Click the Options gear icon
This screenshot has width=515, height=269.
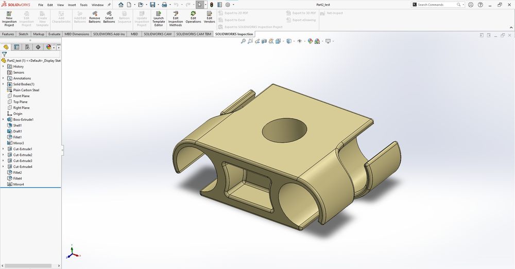pyautogui.click(x=228, y=5)
